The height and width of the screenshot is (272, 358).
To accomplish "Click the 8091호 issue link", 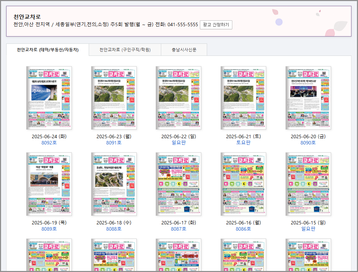I will coord(114,143).
